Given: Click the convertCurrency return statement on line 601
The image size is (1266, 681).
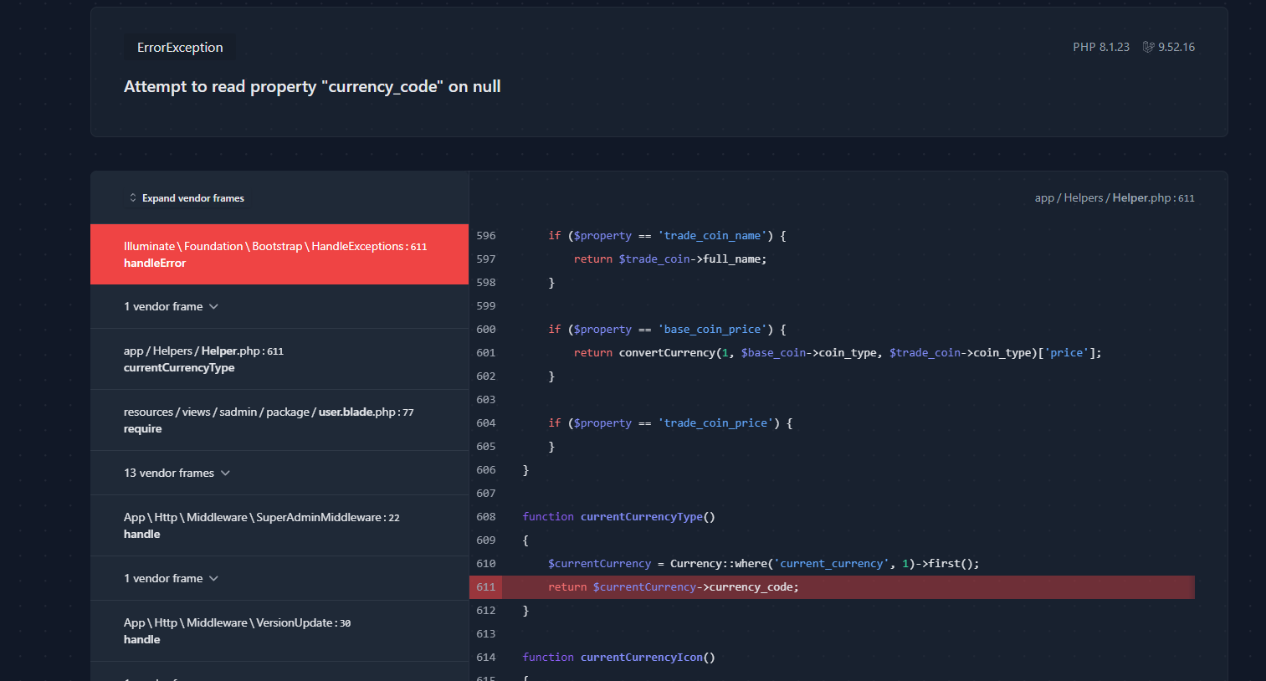Looking at the screenshot, I should click(x=837, y=353).
